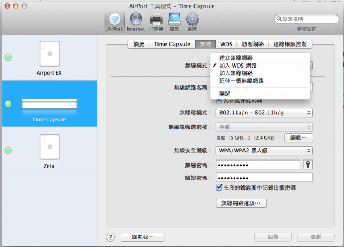
Task: Switch to the WDS tab
Action: 226,44
